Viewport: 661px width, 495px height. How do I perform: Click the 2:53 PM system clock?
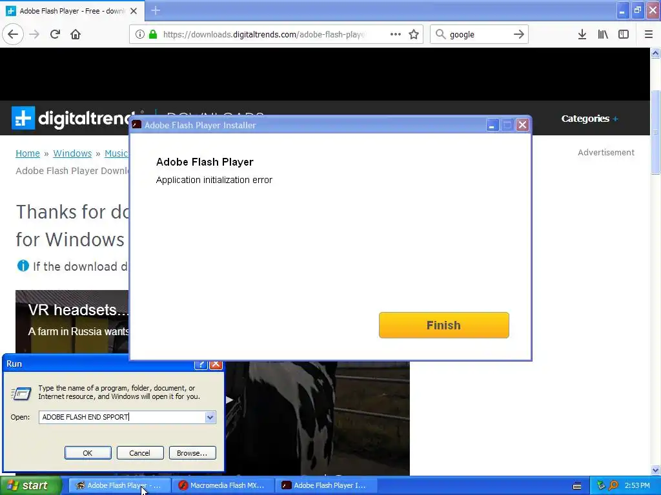coord(637,485)
